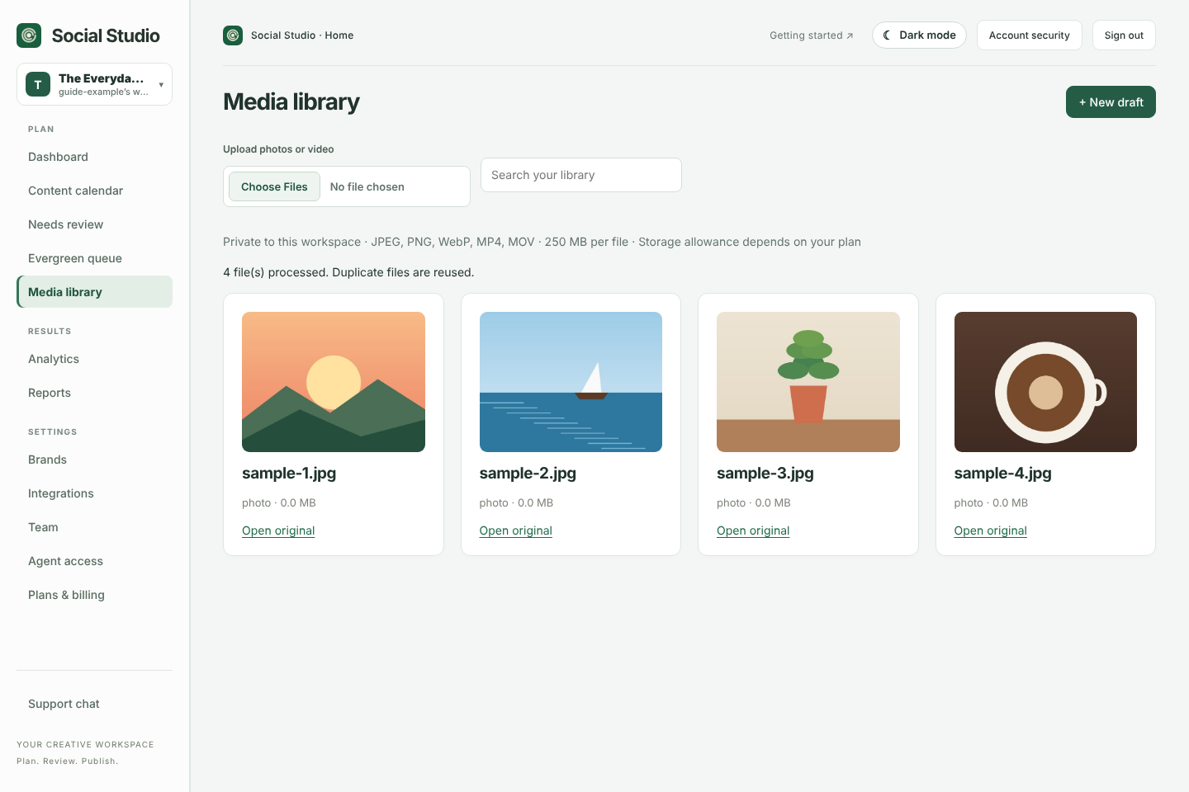Click the Social Studio logo in sidebar
This screenshot has width=1189, height=792.
[29, 35]
